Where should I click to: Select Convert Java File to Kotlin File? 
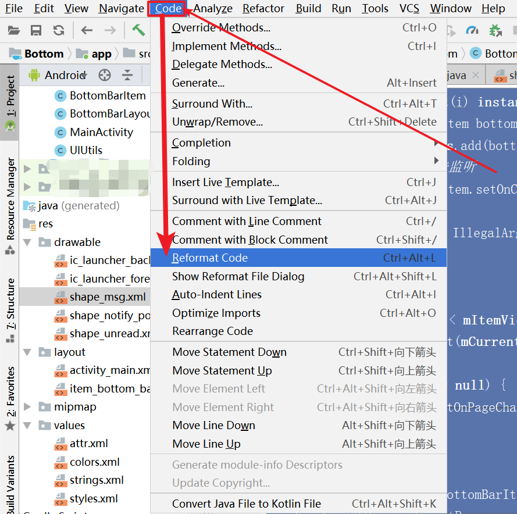pos(299,504)
